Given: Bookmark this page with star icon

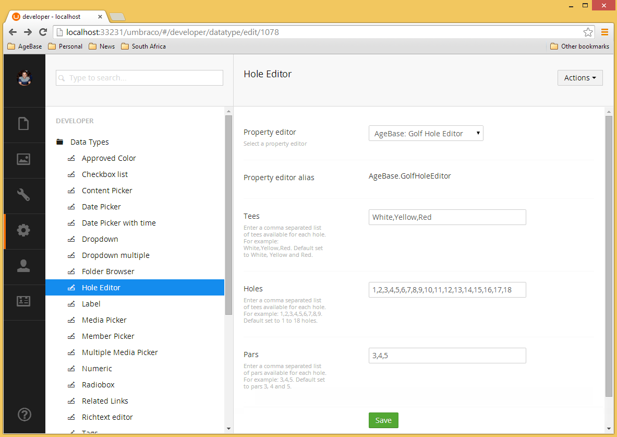Looking at the screenshot, I should (588, 32).
